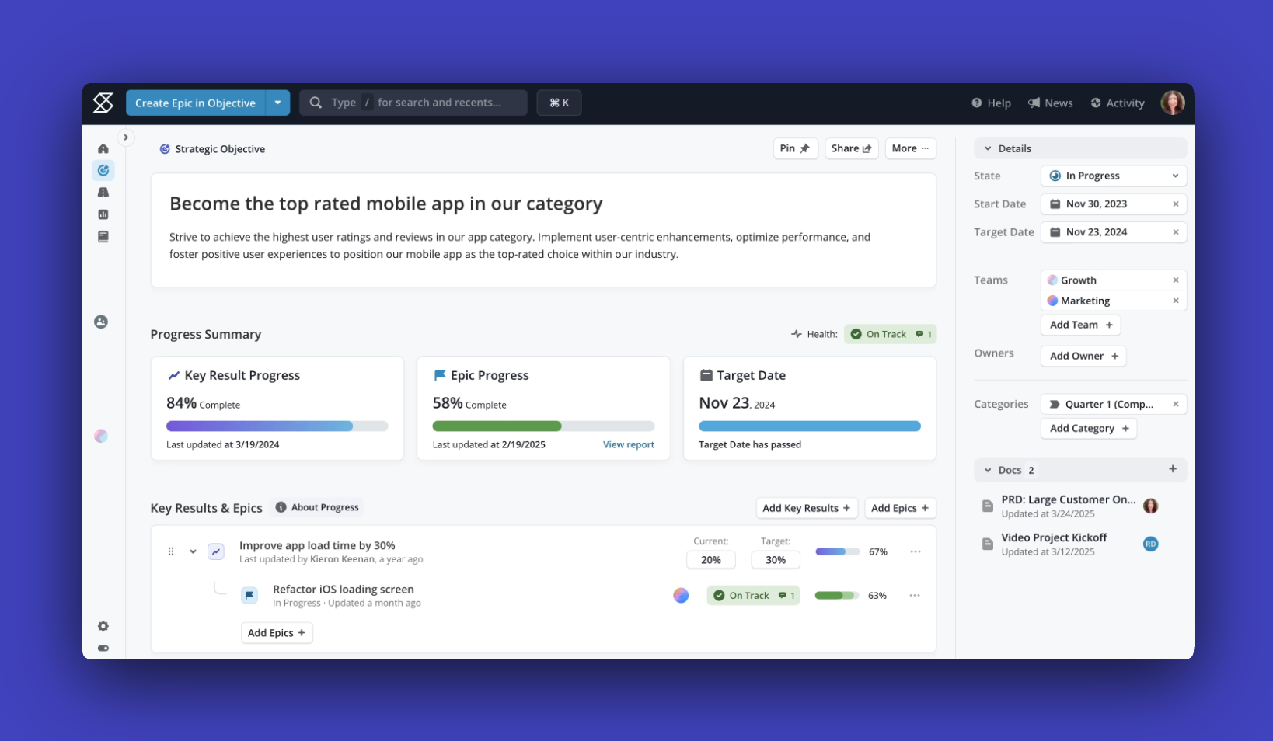The height and width of the screenshot is (741, 1273).
Task: Click the Target 30% value field
Action: click(x=776, y=559)
